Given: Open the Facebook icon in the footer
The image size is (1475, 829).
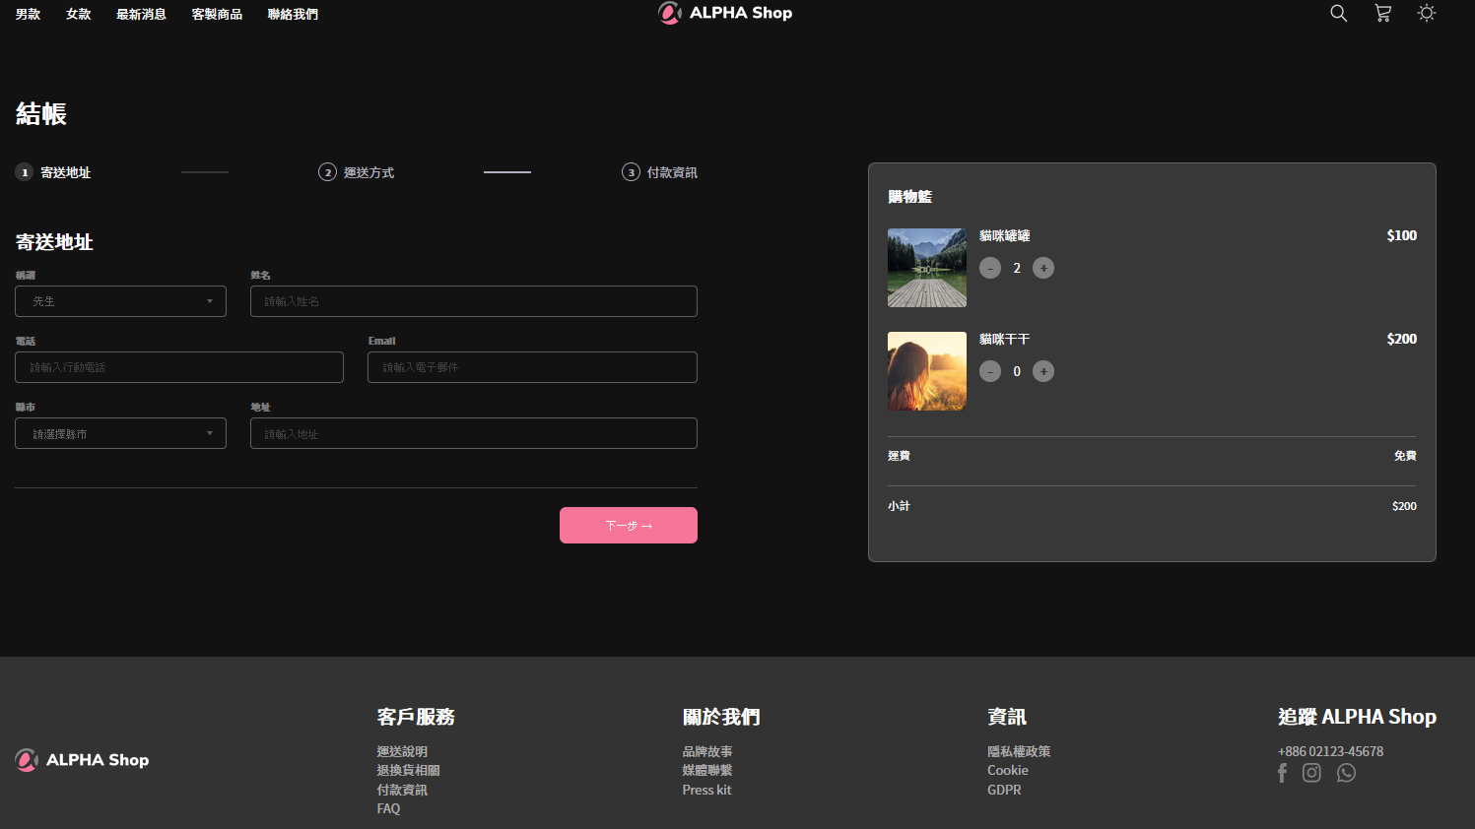Looking at the screenshot, I should (1282, 773).
